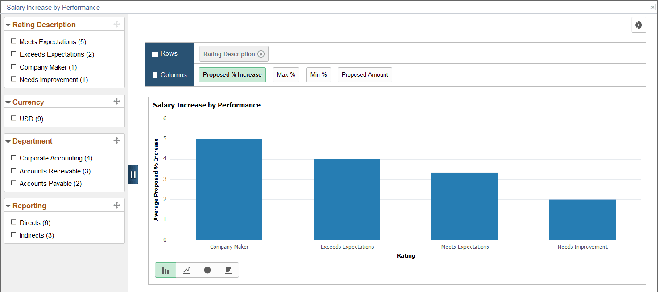Click the drag handle for Rating Description facet
Image resolution: width=658 pixels, height=292 pixels.
coord(117,25)
